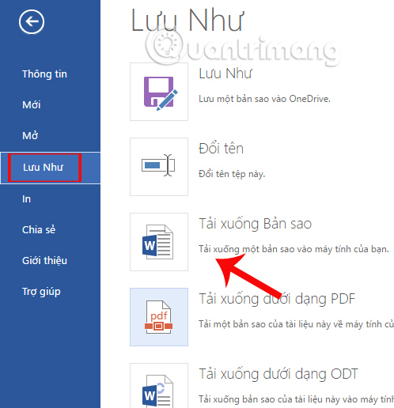
Task: Select Mới in the sidebar
Action: tap(32, 105)
